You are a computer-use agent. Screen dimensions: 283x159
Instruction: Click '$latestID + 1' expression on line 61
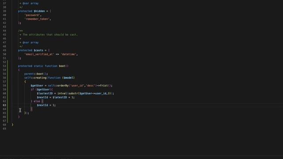[x=63, y=97]
